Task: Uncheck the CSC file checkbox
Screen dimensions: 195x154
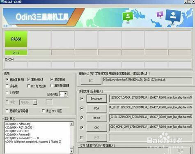Action: [82, 128]
